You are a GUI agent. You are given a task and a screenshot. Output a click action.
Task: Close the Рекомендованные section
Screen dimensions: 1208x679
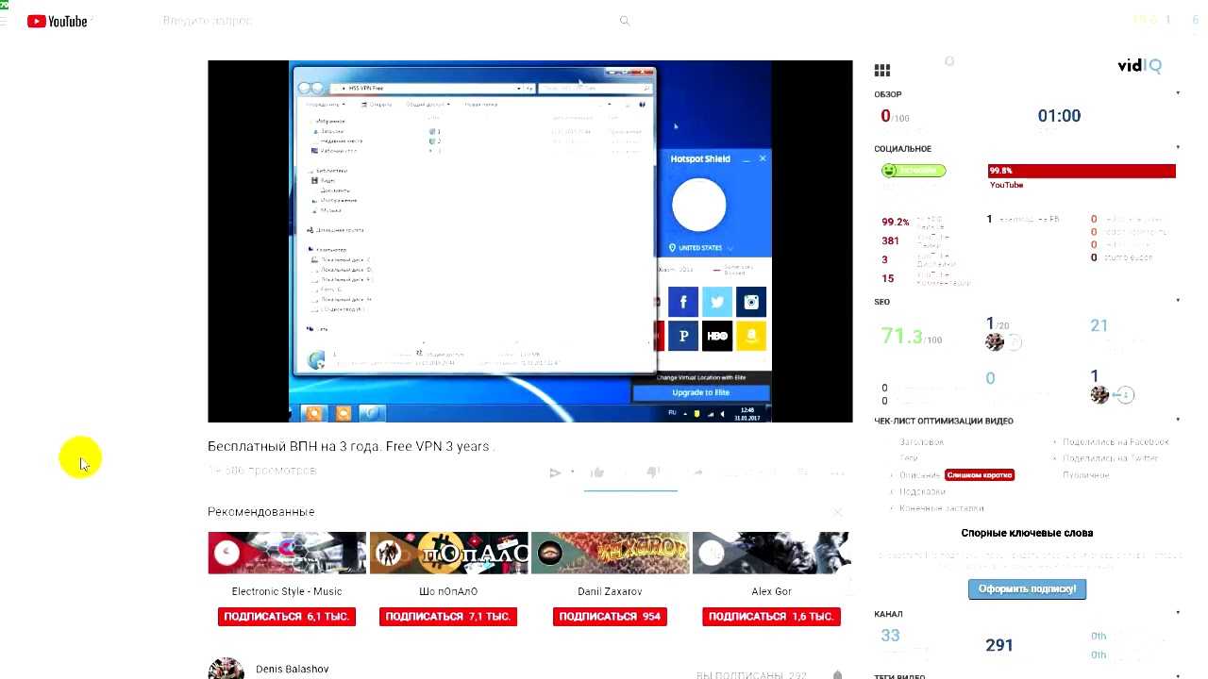pos(837,512)
